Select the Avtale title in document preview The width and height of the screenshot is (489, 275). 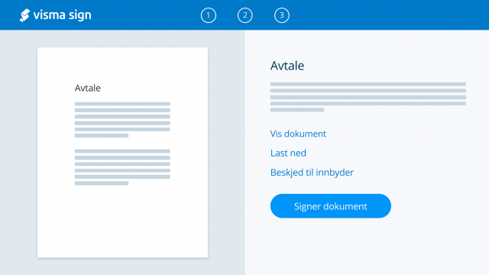[x=88, y=89]
